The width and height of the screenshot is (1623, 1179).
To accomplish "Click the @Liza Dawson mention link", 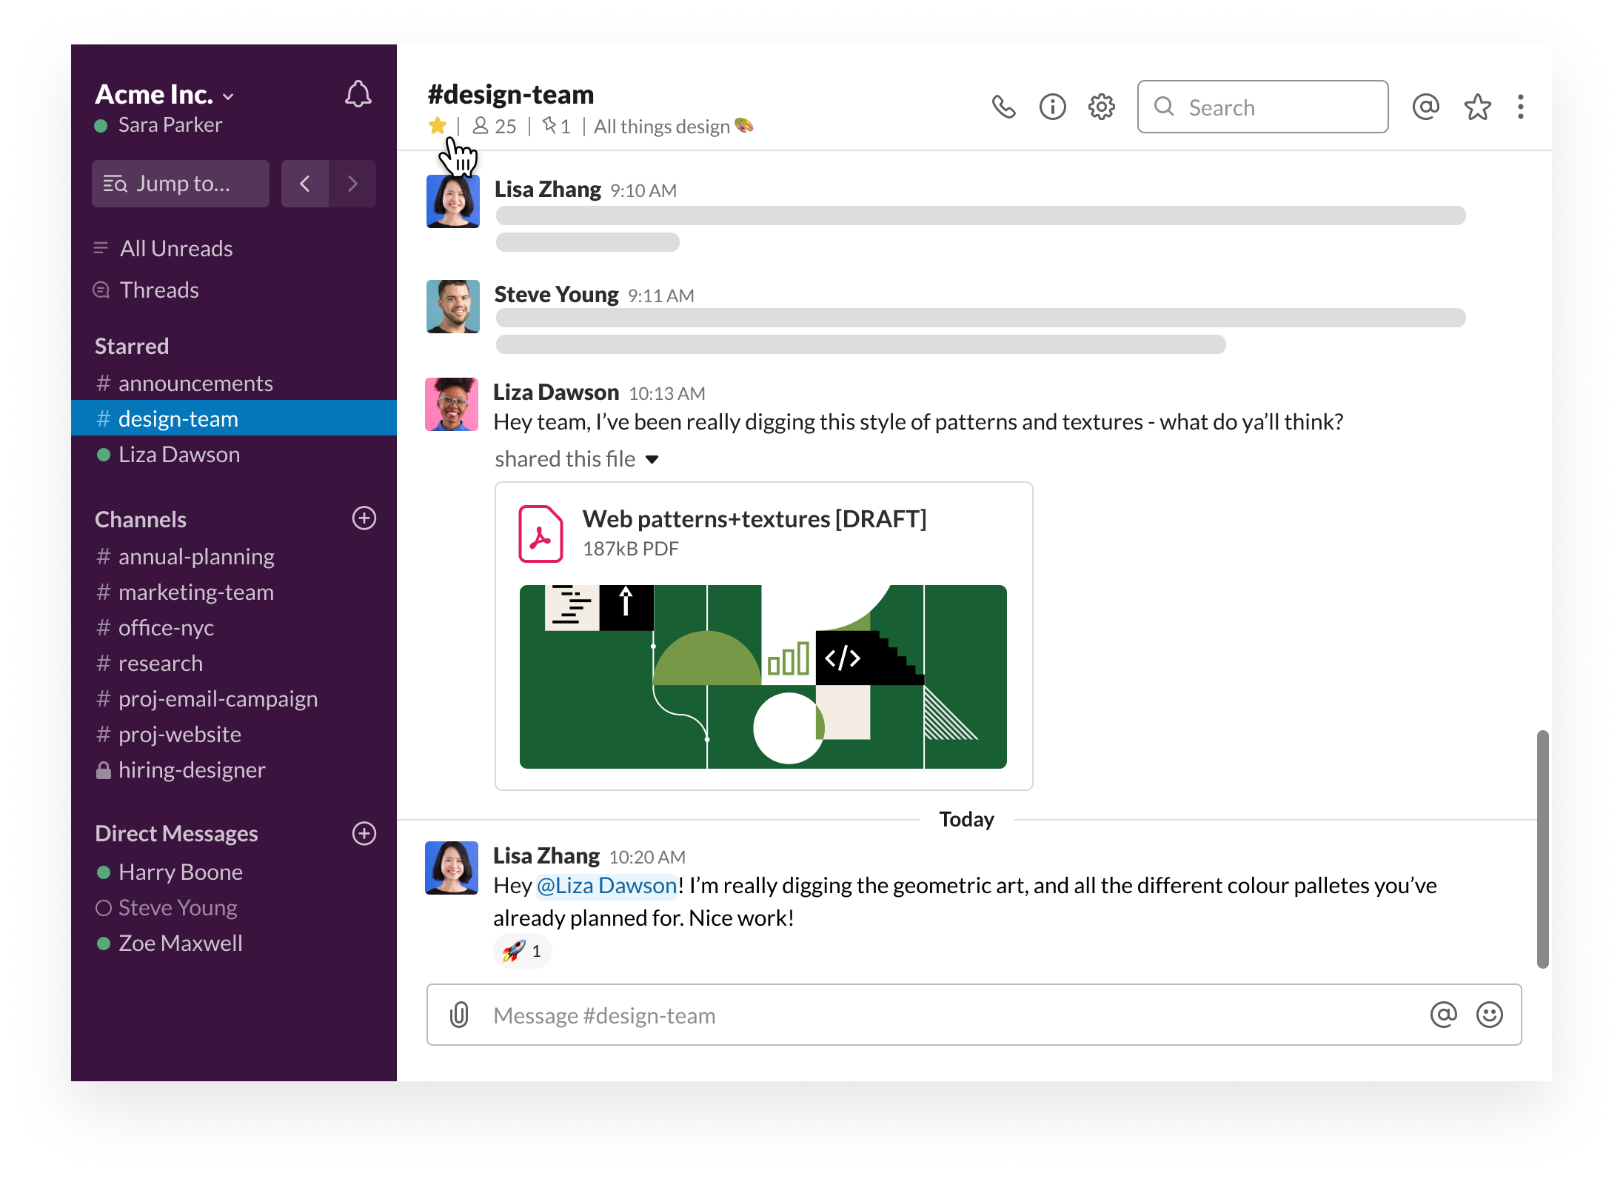I will tap(606, 886).
